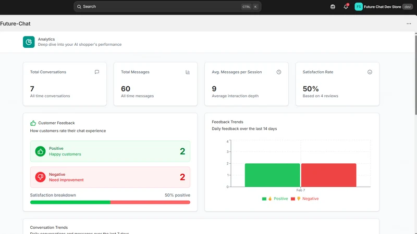Image resolution: width=417 pixels, height=234 pixels.
Task: Click the 'dev' badge in header
Action: (x=408, y=7)
